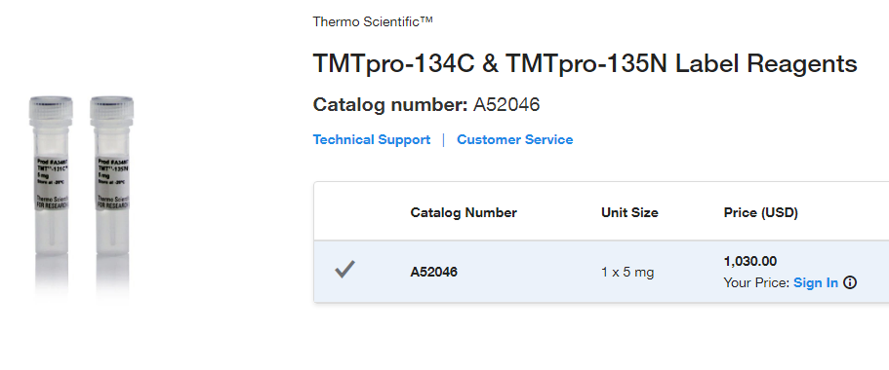Viewport: 889px width, 370px height.
Task: Click the Thermo Scientific brand name
Action: pos(373,22)
